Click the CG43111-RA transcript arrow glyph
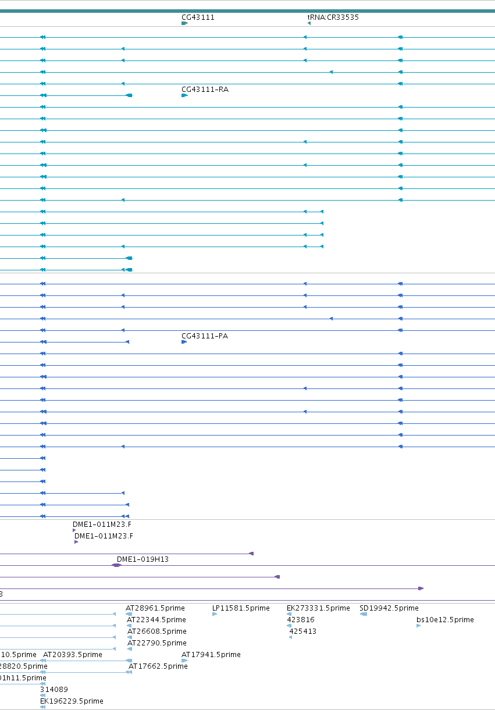This screenshot has width=495, height=710. pyautogui.click(x=184, y=95)
